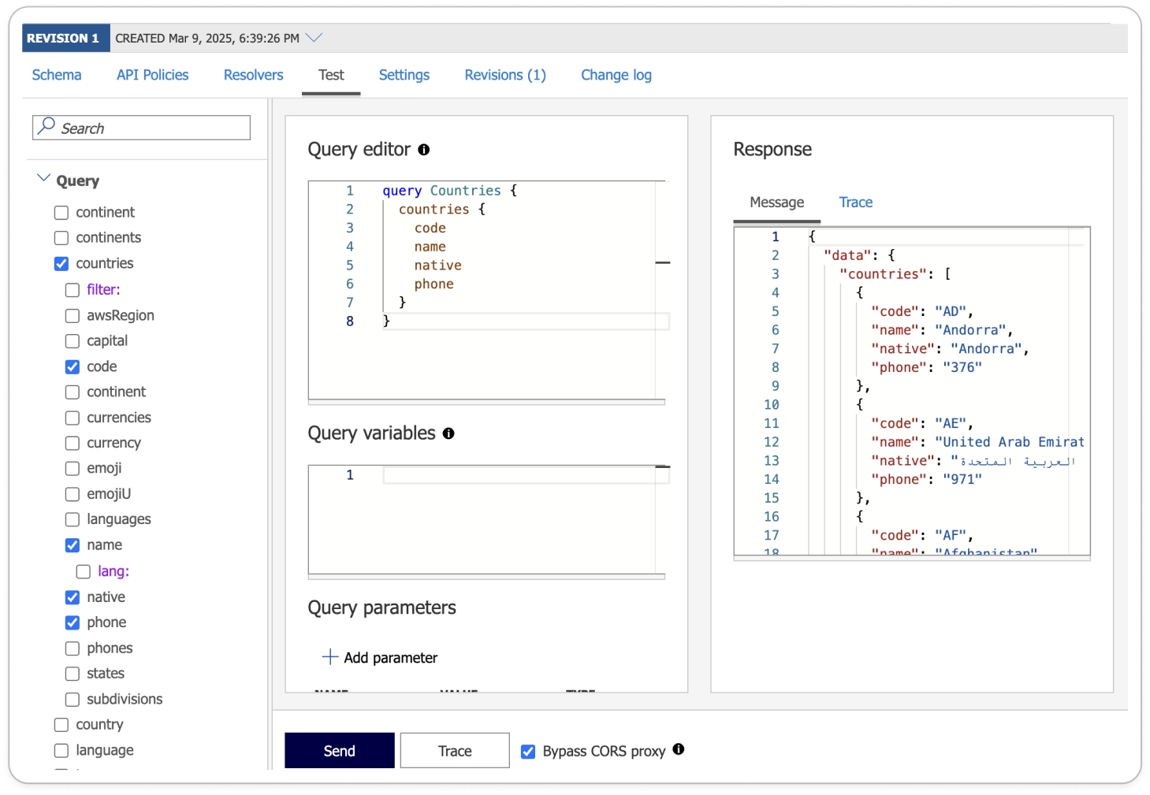1150x795 pixels.
Task: Check the emoji field checkbox
Action: [x=73, y=469]
